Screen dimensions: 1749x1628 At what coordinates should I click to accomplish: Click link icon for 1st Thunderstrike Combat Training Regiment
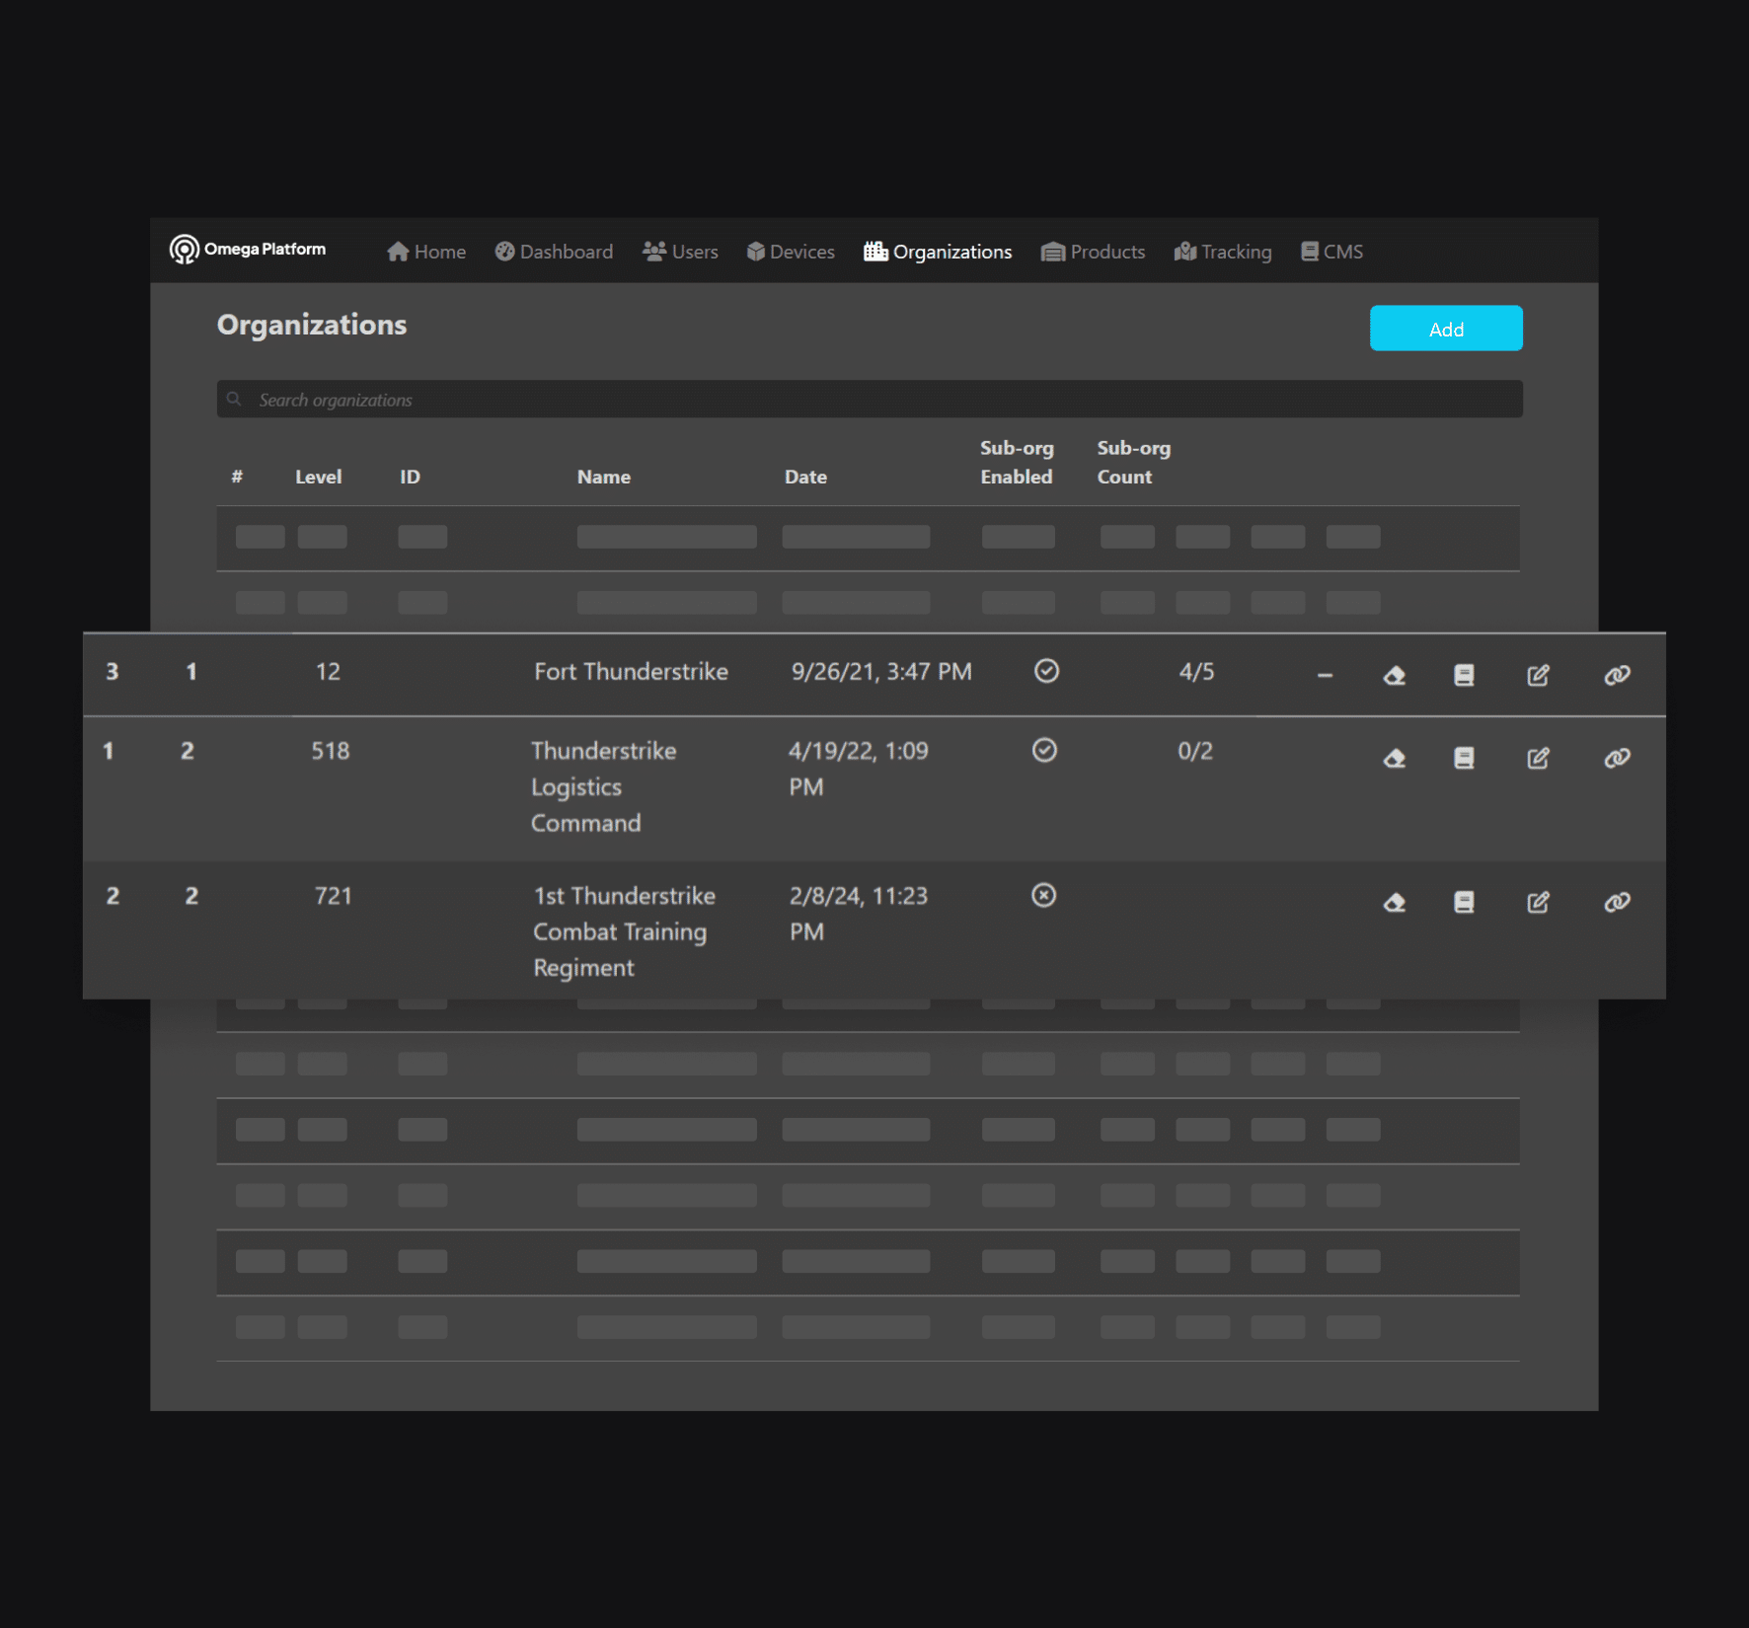pyautogui.click(x=1616, y=902)
